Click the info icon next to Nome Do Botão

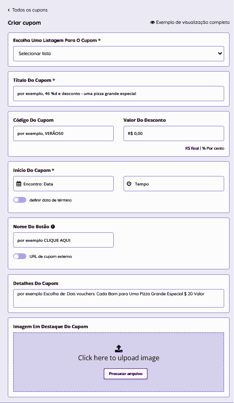click(x=53, y=227)
